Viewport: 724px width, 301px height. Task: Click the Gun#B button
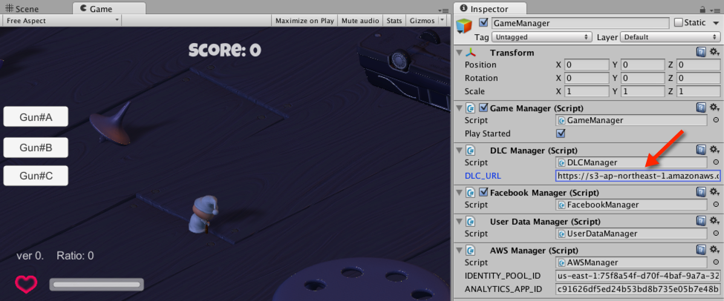click(x=36, y=148)
